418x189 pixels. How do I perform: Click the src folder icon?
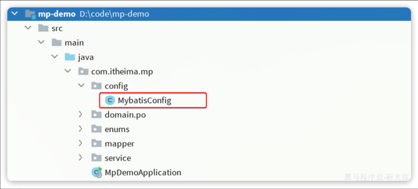click(x=43, y=29)
